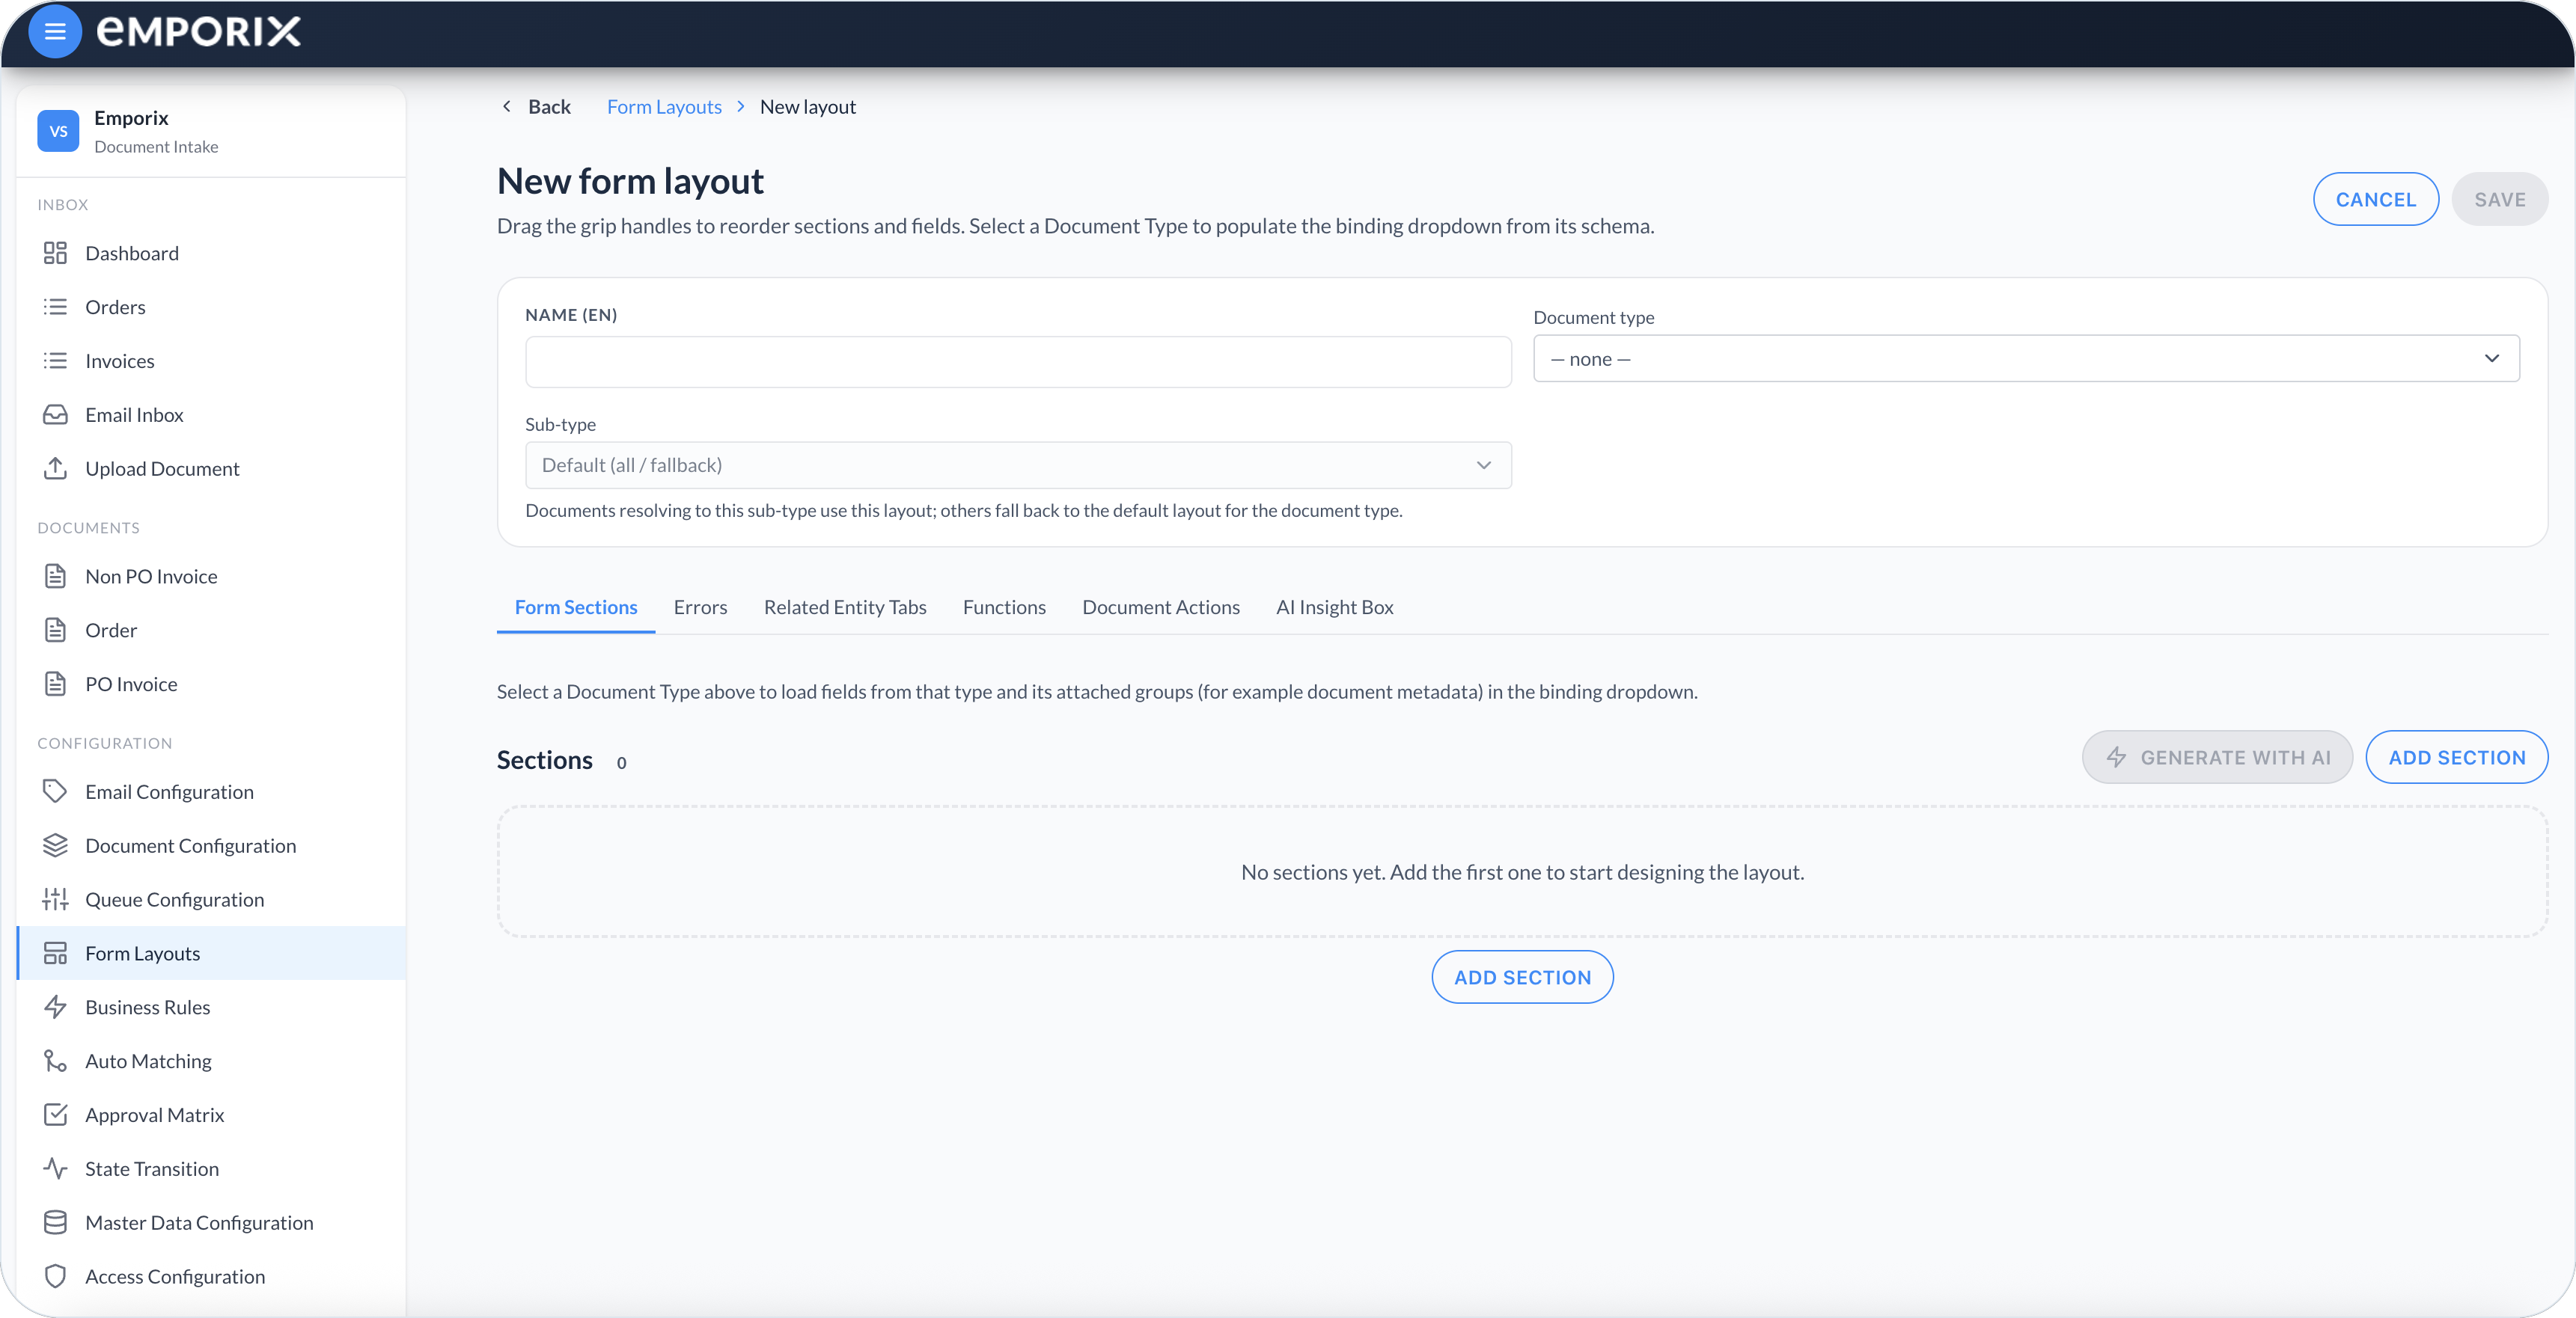Open the hamburger menu button
2576x1318 pixels.
tap(55, 32)
